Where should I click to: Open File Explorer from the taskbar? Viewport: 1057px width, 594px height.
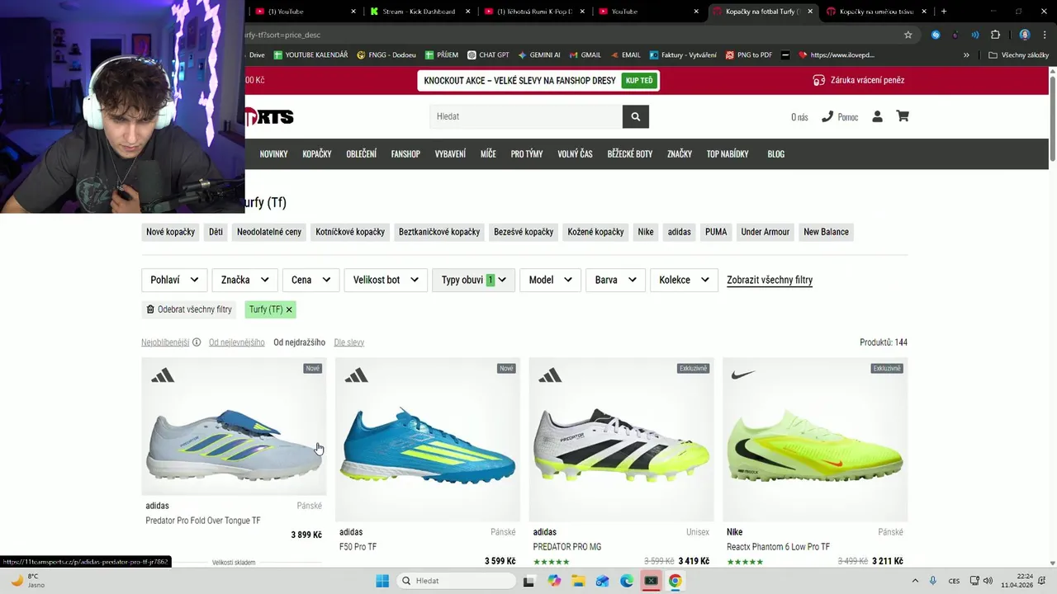click(578, 581)
